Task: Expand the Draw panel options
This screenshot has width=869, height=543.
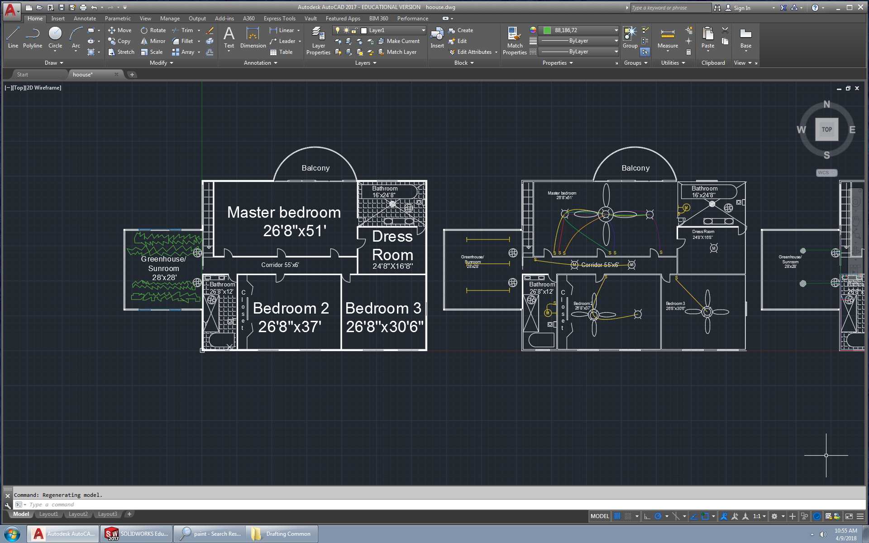Action: [x=54, y=63]
